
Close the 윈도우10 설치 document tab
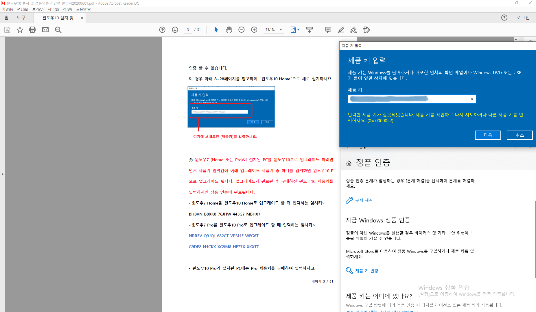tap(82, 18)
